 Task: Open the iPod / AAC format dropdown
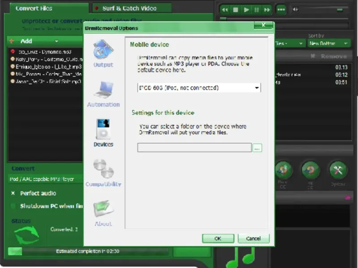point(45,179)
